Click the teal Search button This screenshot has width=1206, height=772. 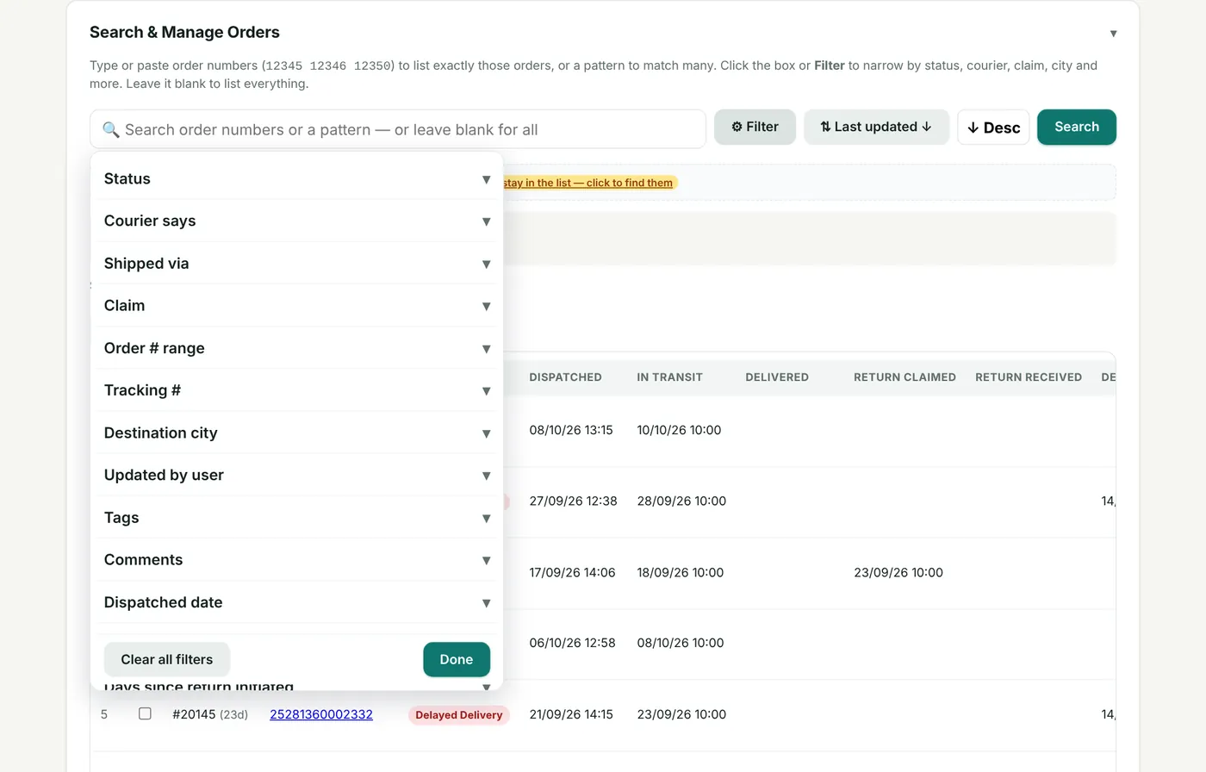pos(1077,127)
